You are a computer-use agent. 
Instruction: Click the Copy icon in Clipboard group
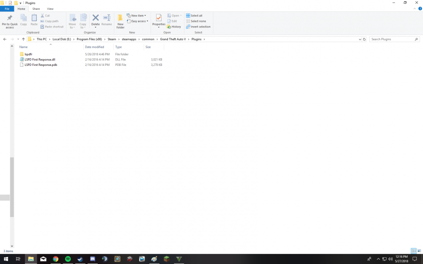coord(23,18)
